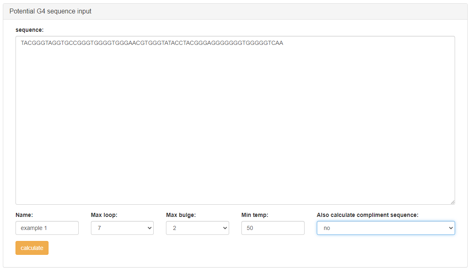Viewport: 473px width, 274px height.
Task: Open the Max bulge dropdown
Action: point(197,228)
